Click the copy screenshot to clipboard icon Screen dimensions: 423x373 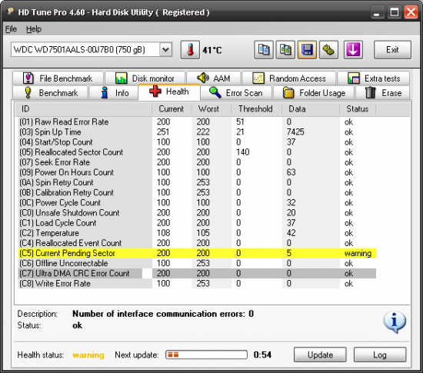coord(285,50)
